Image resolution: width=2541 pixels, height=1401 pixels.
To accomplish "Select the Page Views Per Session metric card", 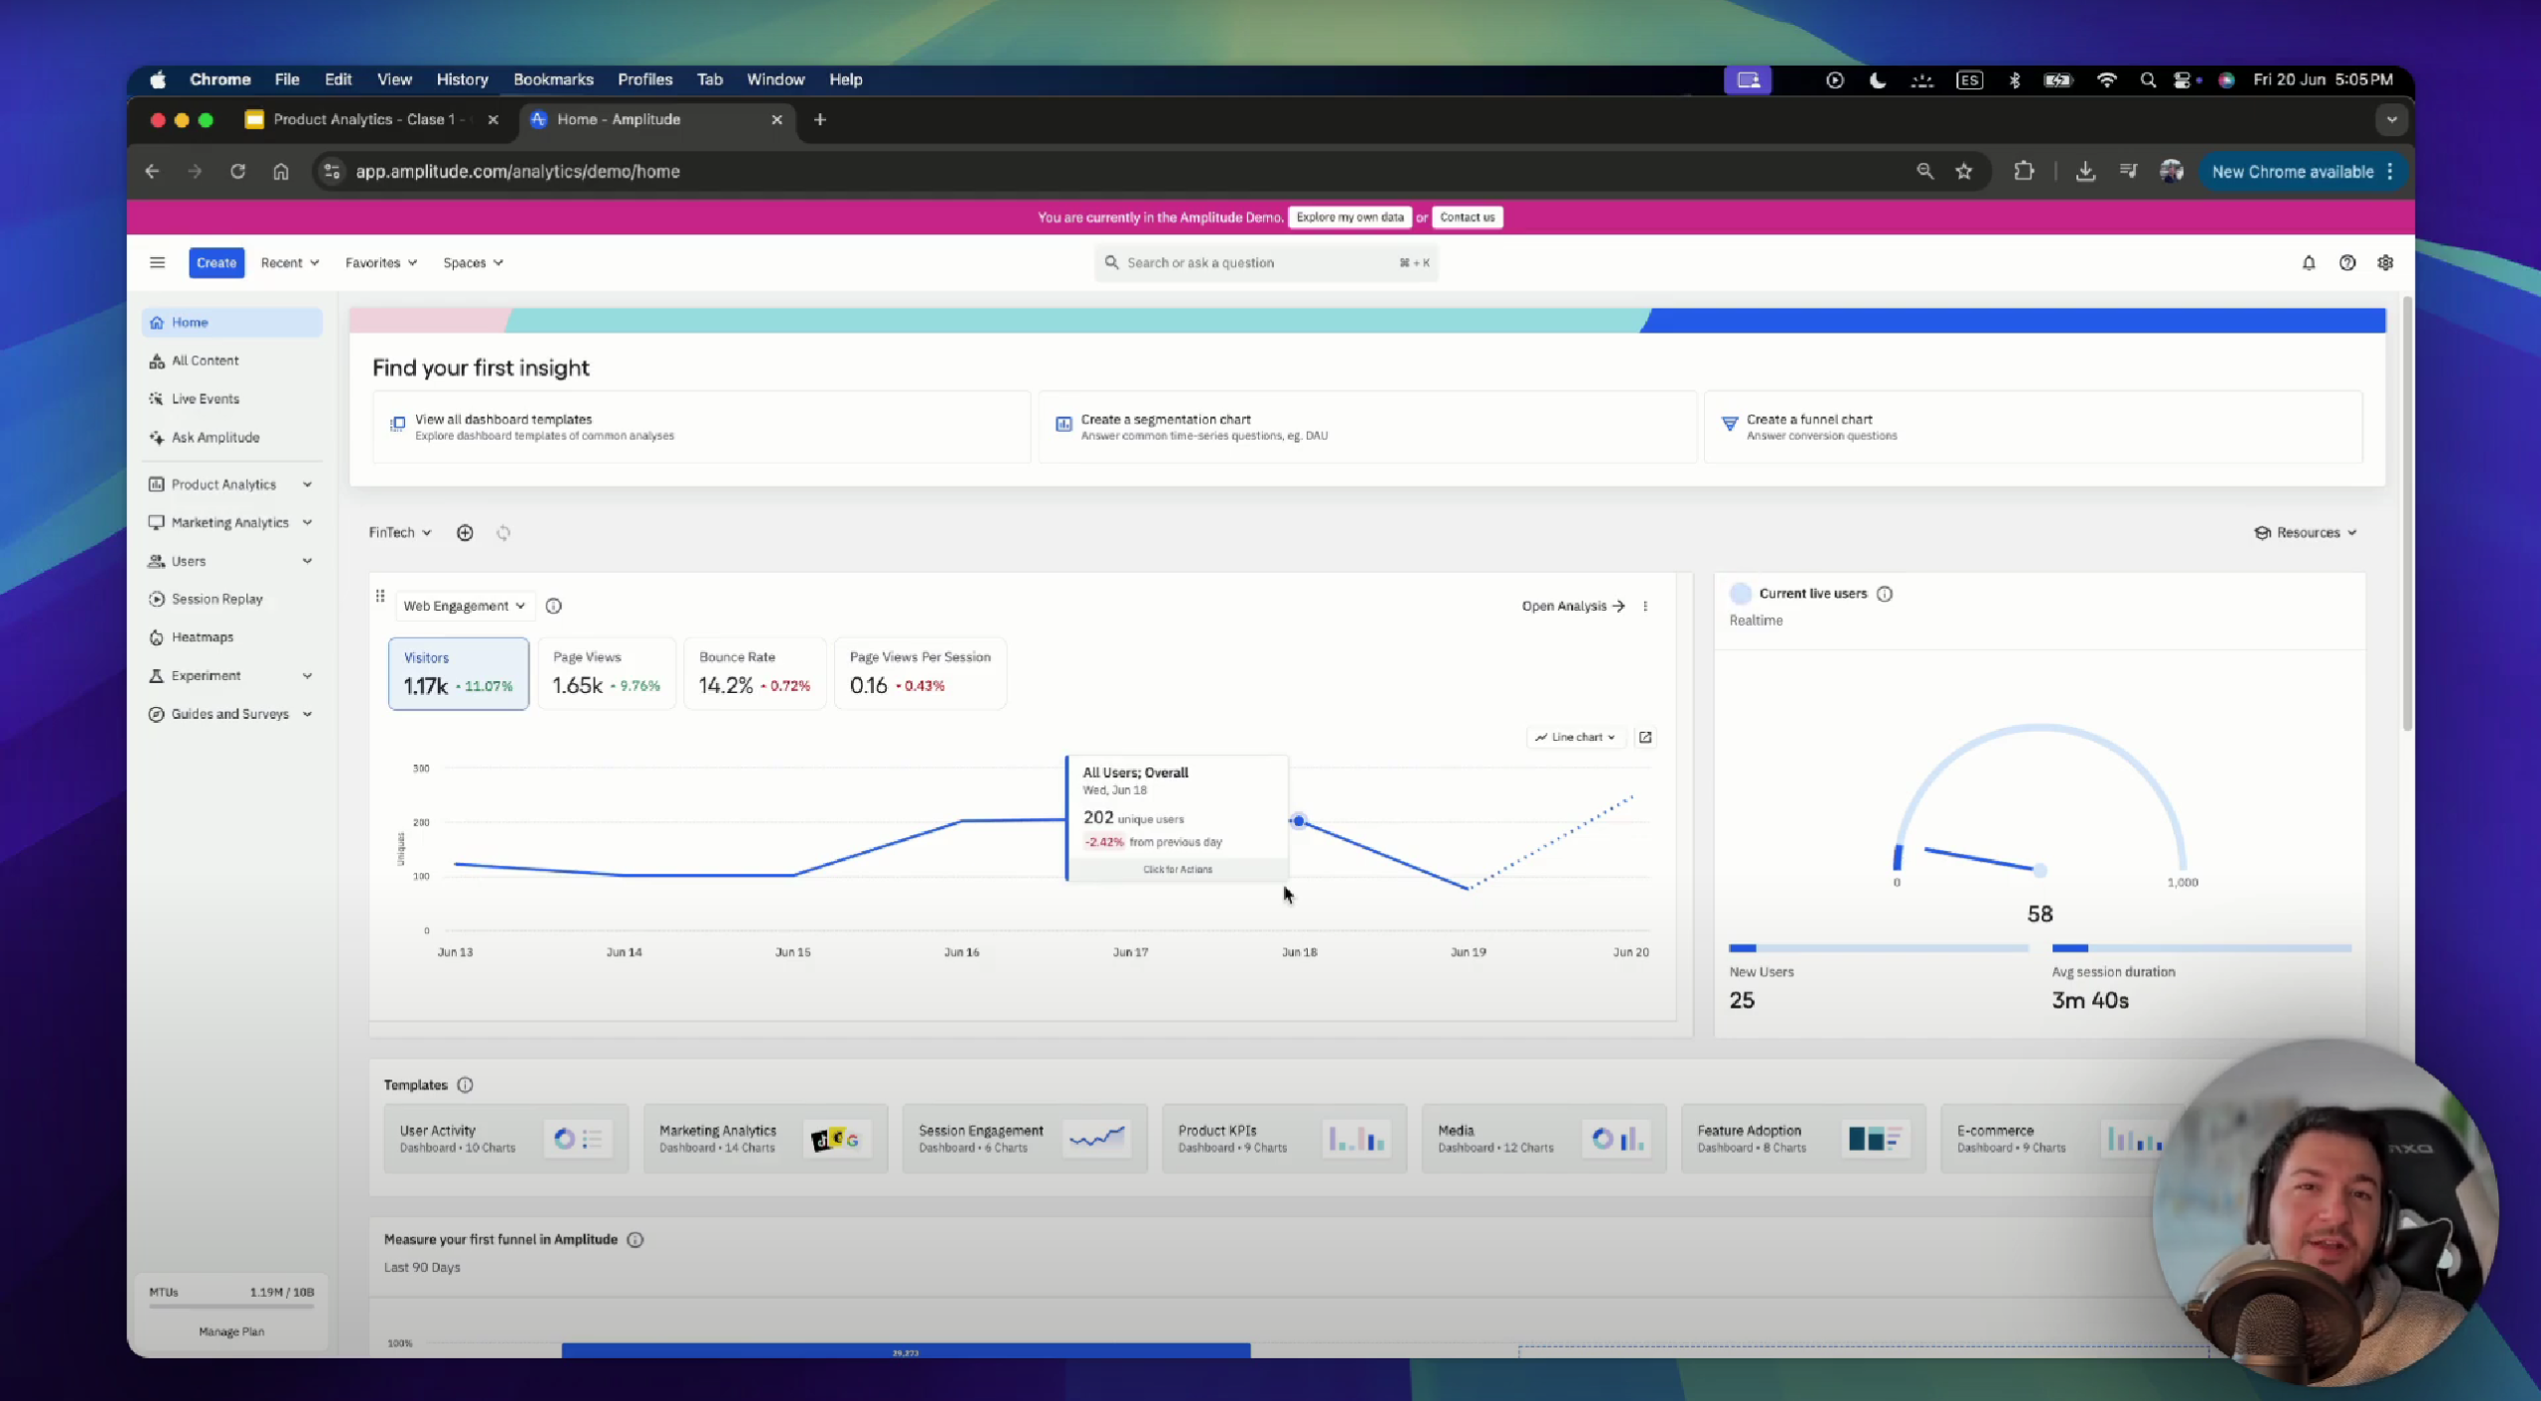I will point(920,673).
